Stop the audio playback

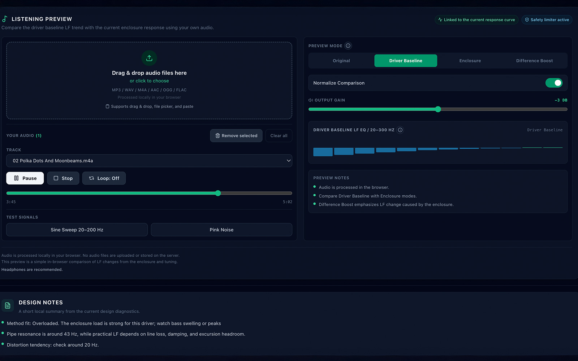[x=63, y=178]
